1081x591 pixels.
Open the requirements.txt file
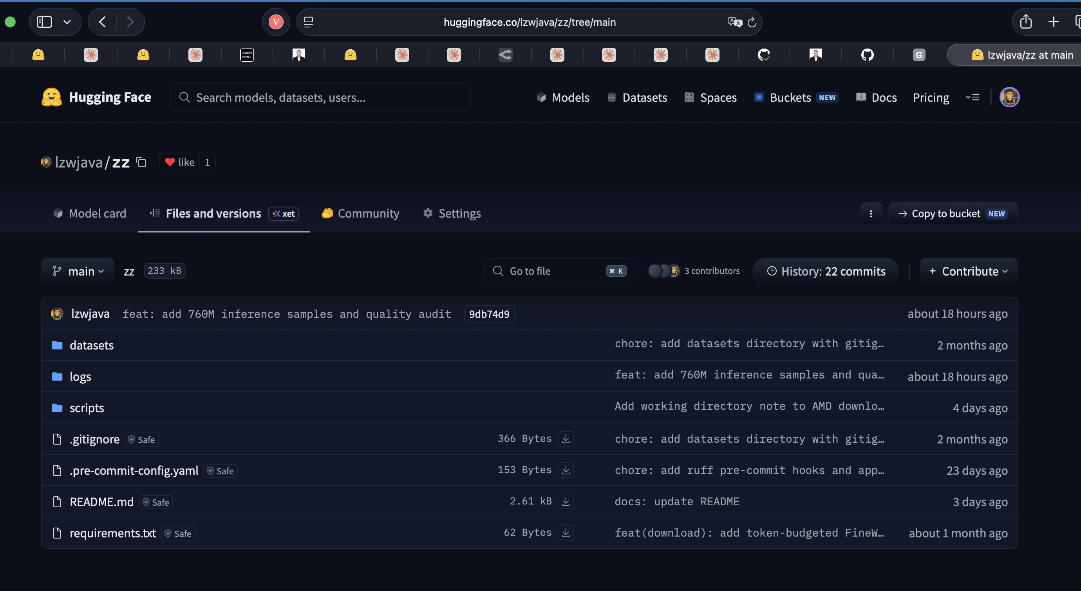click(112, 533)
